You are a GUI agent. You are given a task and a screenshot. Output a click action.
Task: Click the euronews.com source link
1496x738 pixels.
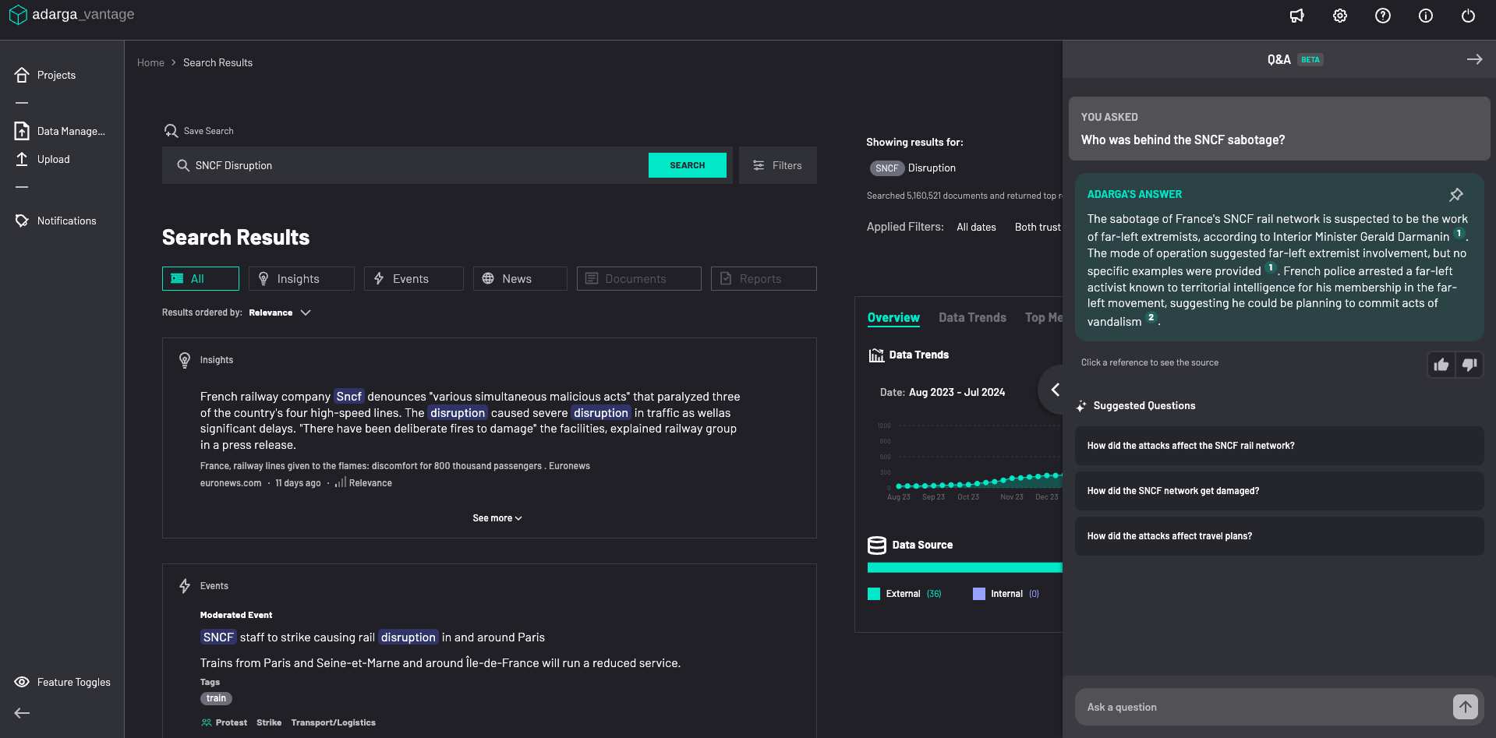(x=231, y=483)
